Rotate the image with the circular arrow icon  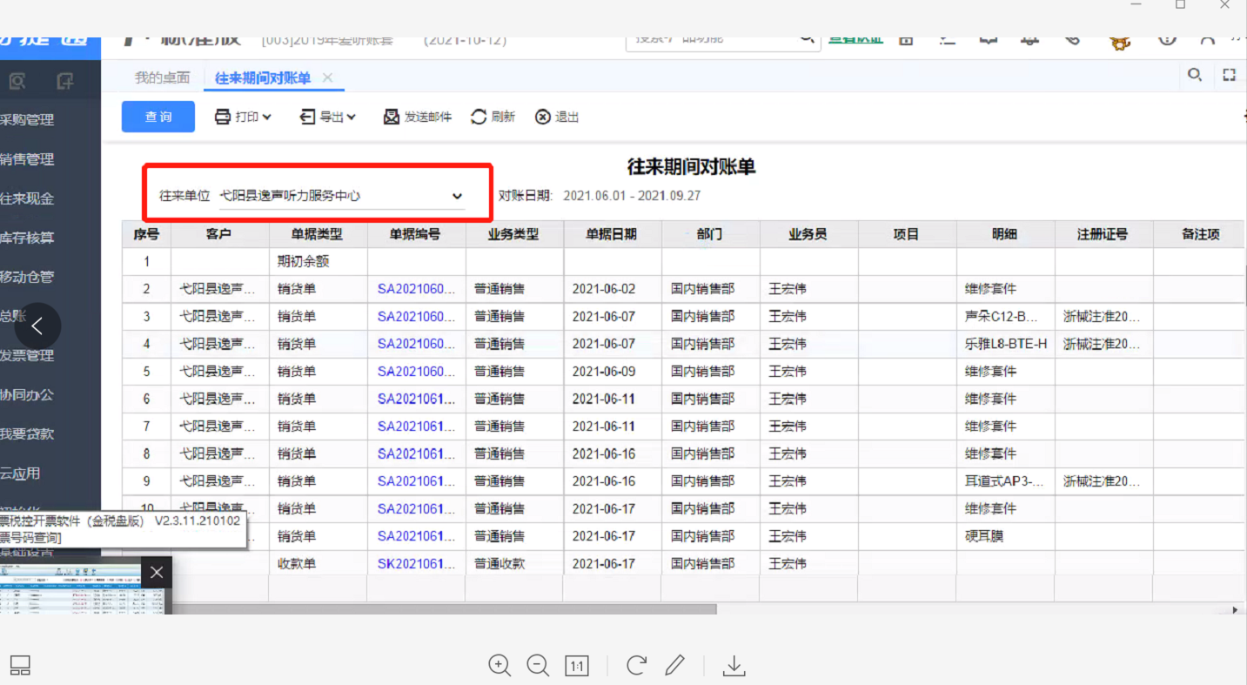click(x=636, y=666)
